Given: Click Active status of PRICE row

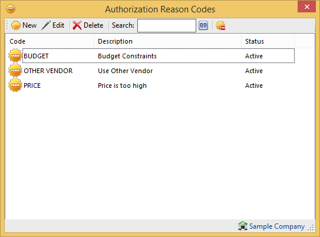Looking at the screenshot, I should tap(253, 85).
